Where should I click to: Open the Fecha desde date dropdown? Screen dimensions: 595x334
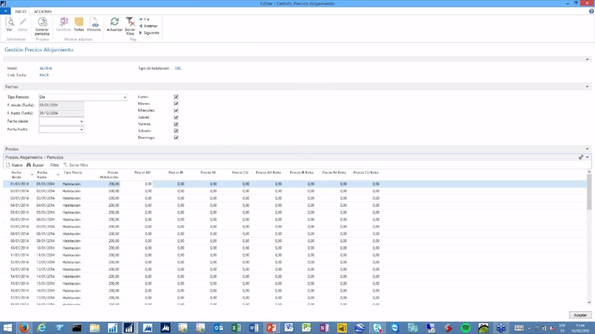(81, 121)
